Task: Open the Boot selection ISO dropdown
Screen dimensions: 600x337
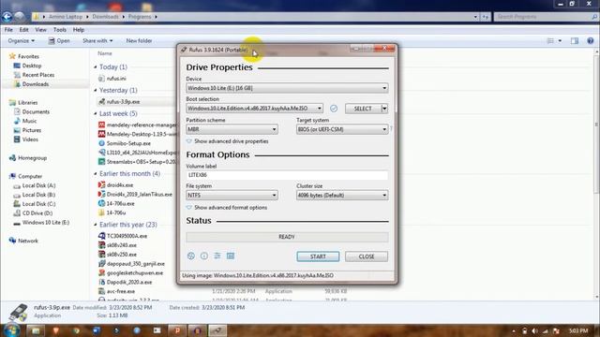Action: tap(254, 109)
